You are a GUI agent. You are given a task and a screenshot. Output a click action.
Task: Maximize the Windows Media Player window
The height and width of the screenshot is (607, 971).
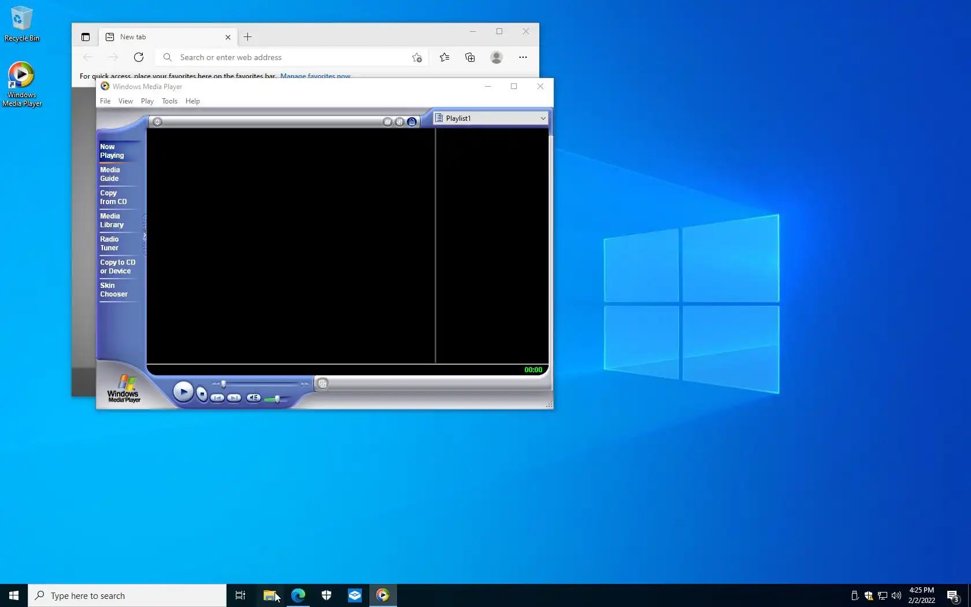coord(514,86)
